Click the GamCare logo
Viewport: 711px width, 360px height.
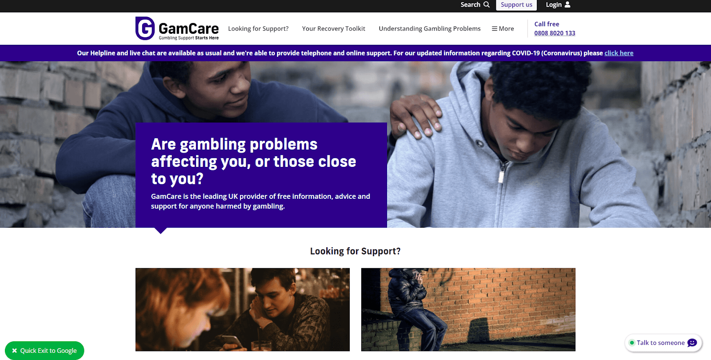pyautogui.click(x=177, y=28)
